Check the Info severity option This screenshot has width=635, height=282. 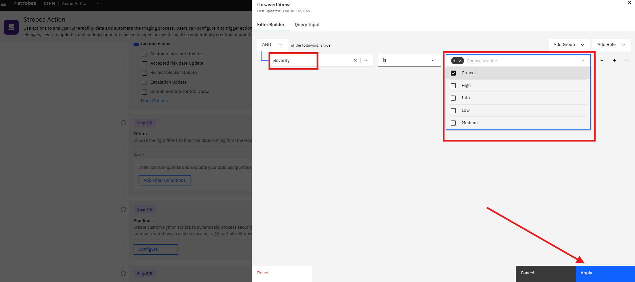[x=453, y=98]
